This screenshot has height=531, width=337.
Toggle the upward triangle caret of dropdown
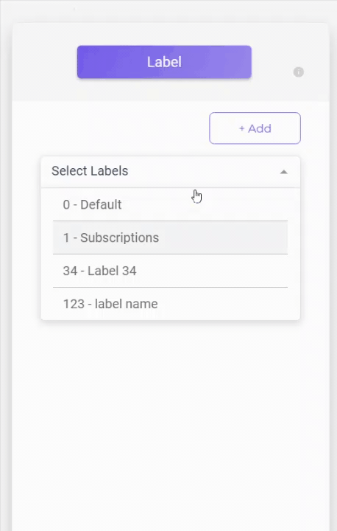click(283, 172)
